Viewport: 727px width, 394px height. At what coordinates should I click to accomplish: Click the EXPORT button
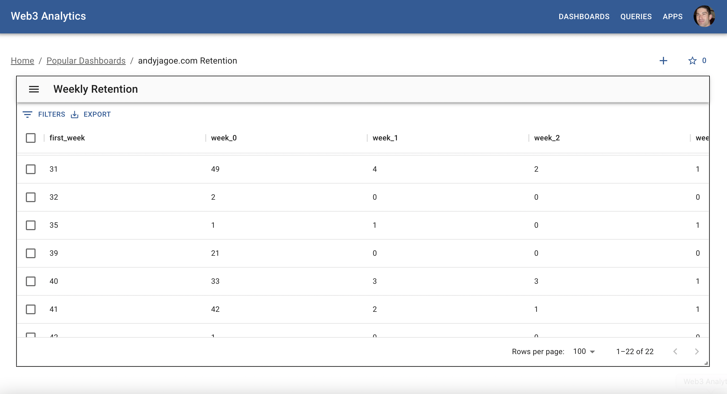pyautogui.click(x=90, y=114)
